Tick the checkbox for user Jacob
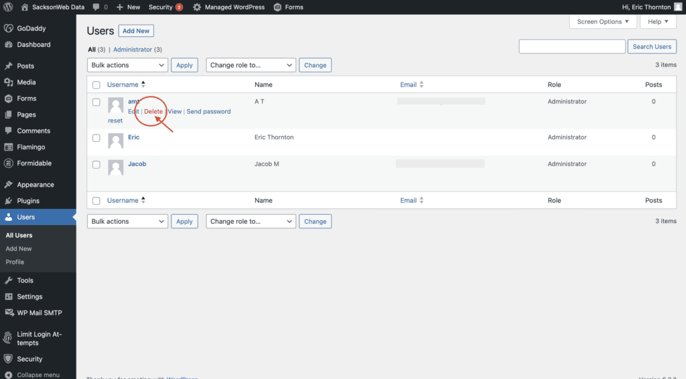686x379 pixels. [96, 164]
